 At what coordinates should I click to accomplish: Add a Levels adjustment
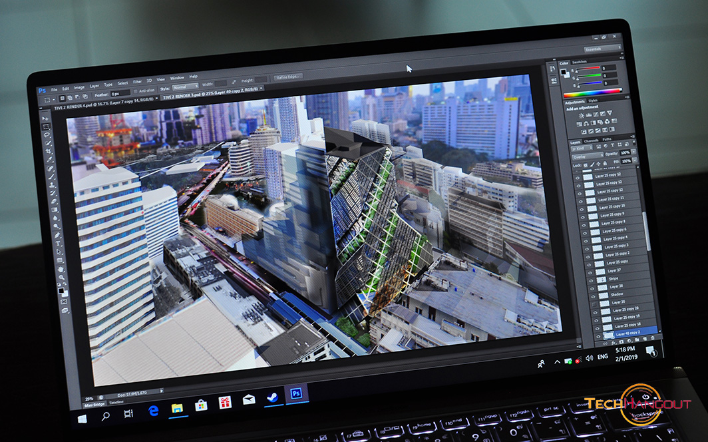588,115
